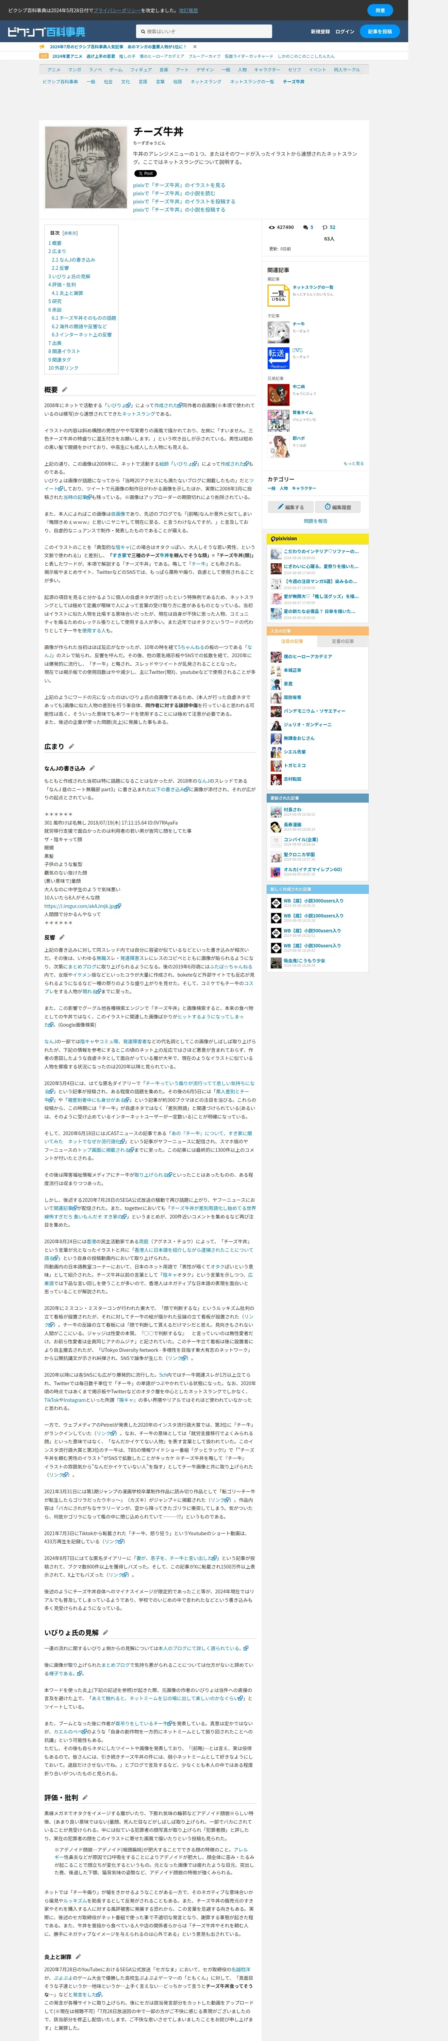Open the 同人サークル category menu item
This screenshot has height=2041, width=448.
click(347, 70)
